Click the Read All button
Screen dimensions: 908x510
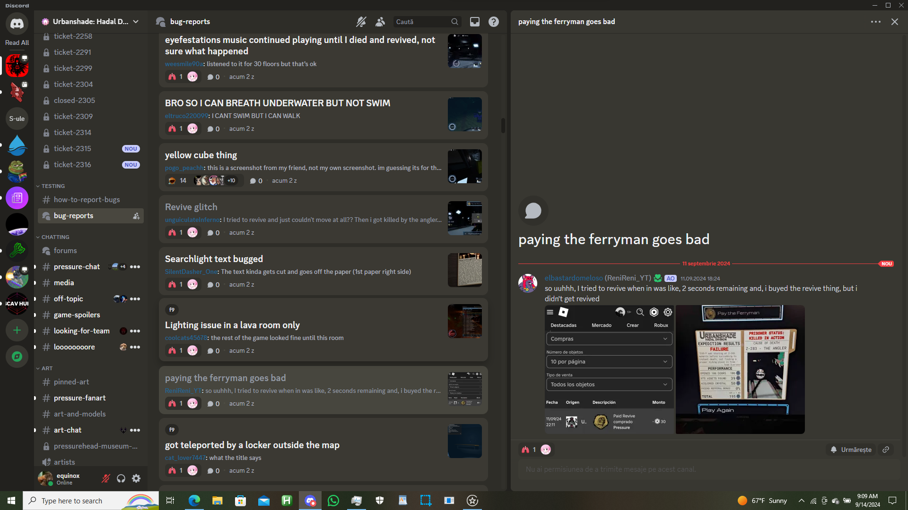(x=17, y=42)
